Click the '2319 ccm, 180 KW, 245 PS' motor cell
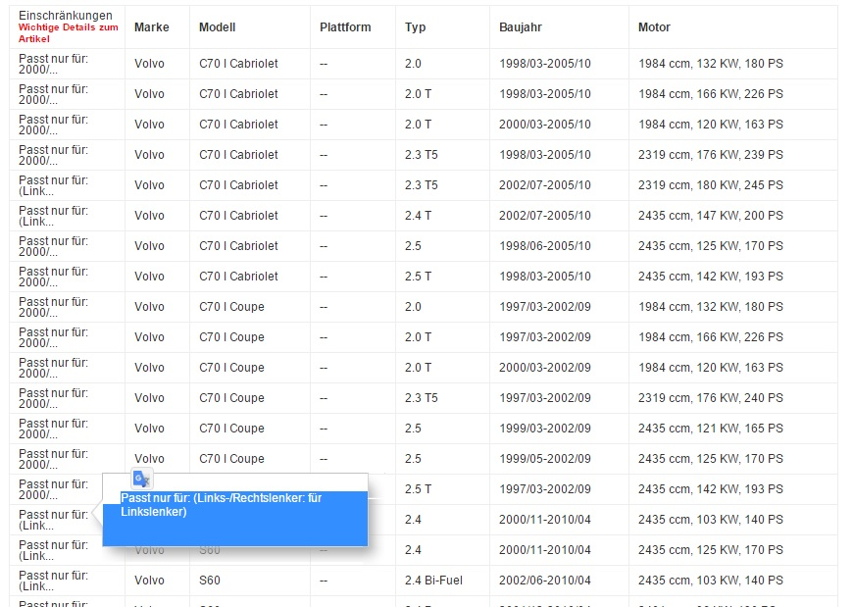The height and width of the screenshot is (607, 854). tap(710, 185)
